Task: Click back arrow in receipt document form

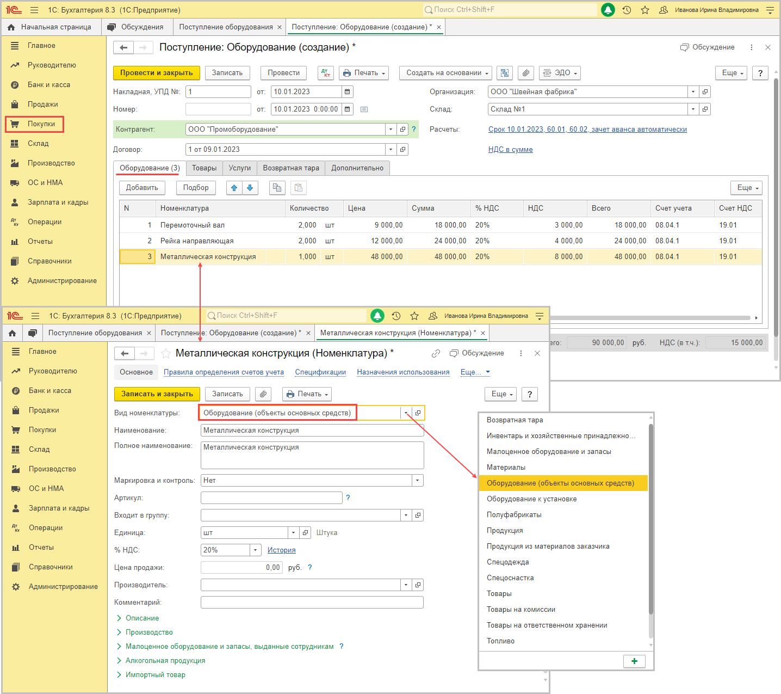Action: [x=123, y=48]
